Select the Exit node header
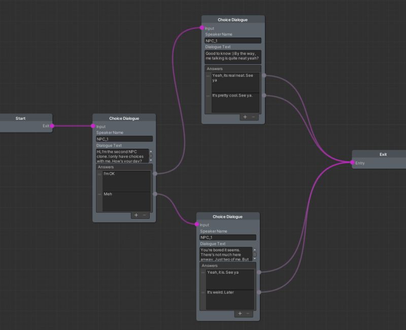 tap(383, 154)
